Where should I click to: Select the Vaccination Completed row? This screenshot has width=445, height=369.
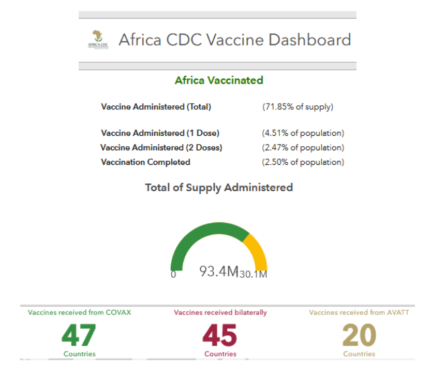(146, 162)
